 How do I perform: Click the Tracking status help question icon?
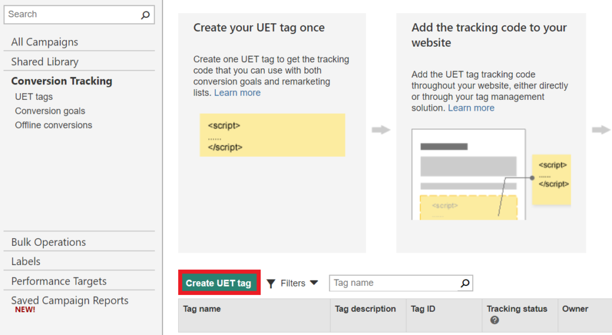coord(494,321)
